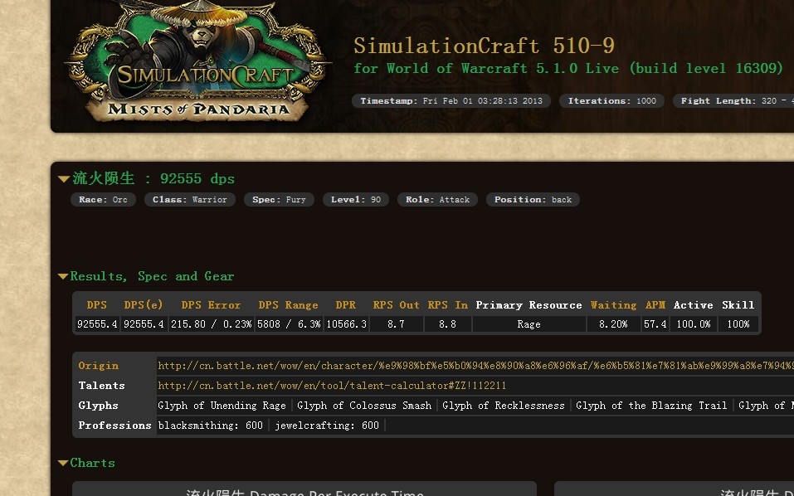The image size is (794, 496).
Task: Click the World of Warcraft 5.1.0 Live subtitle
Action: click(568, 68)
